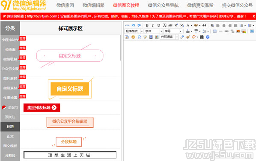256x161 pixels.
Task: Justify text in editor
Action: [x=235, y=26]
